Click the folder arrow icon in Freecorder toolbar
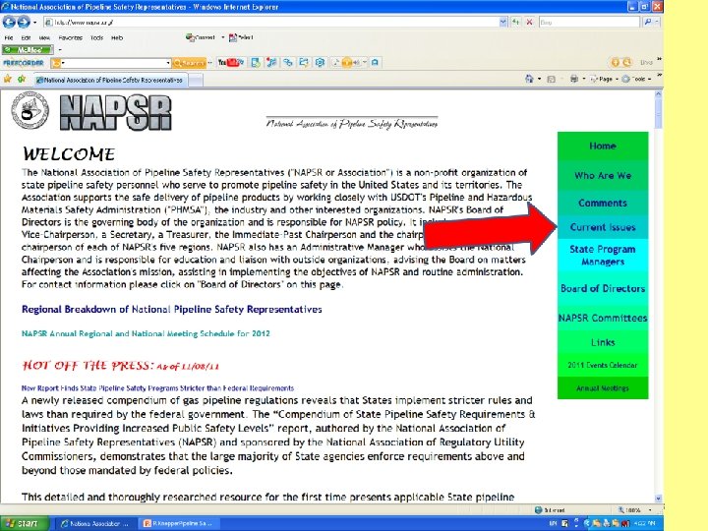Viewport: 708px width, 531px height. (x=304, y=62)
